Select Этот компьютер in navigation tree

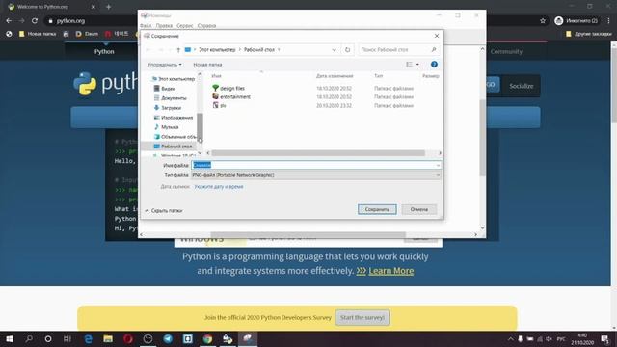coord(175,79)
